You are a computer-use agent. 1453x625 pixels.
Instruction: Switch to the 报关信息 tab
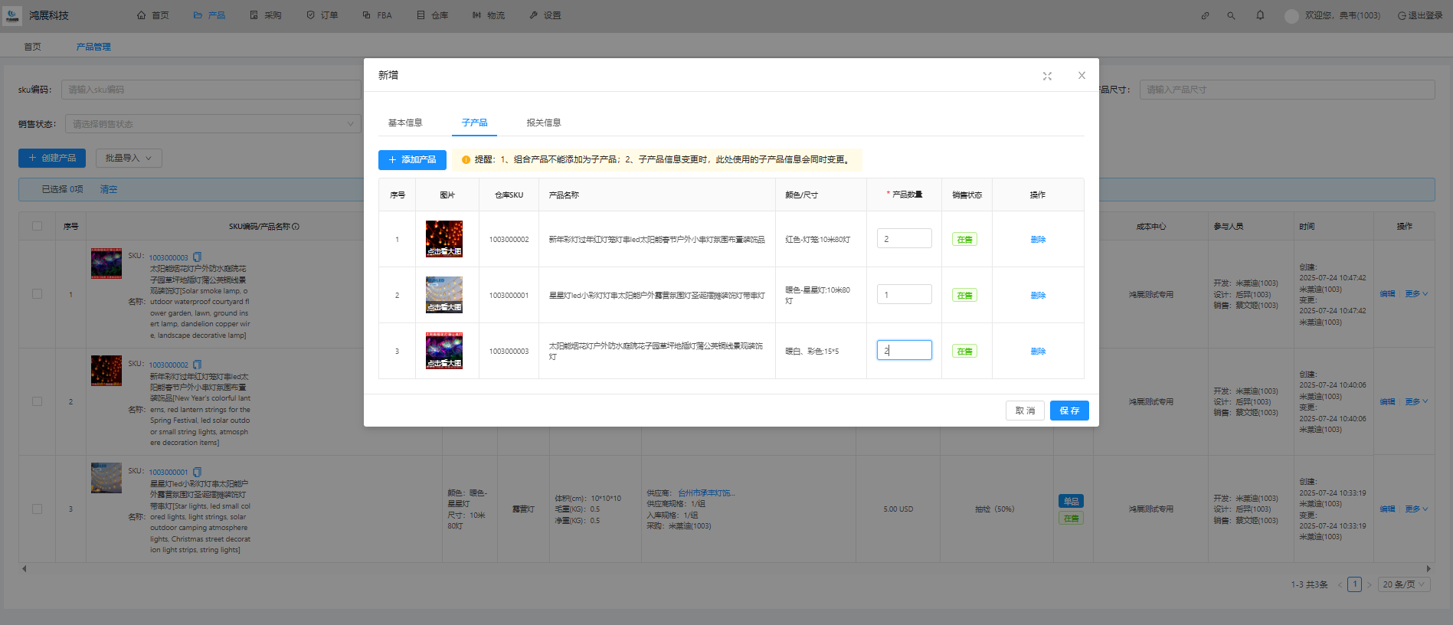(543, 123)
